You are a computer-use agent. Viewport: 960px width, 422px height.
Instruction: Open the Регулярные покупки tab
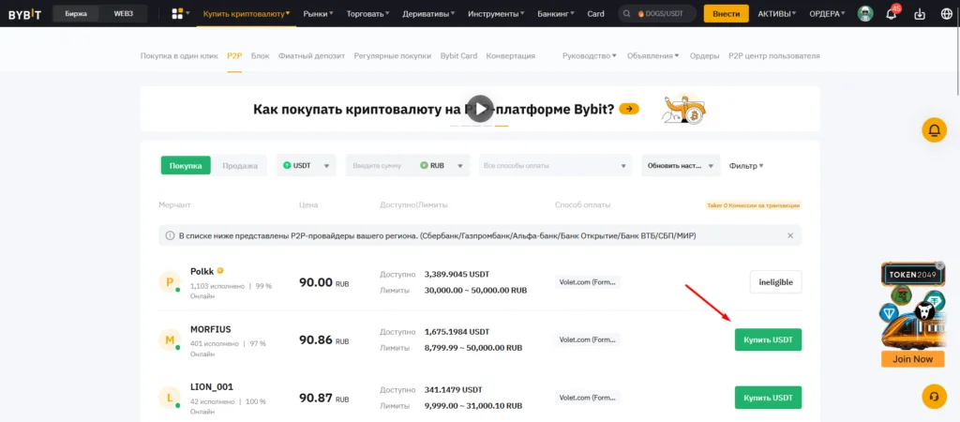pos(393,55)
